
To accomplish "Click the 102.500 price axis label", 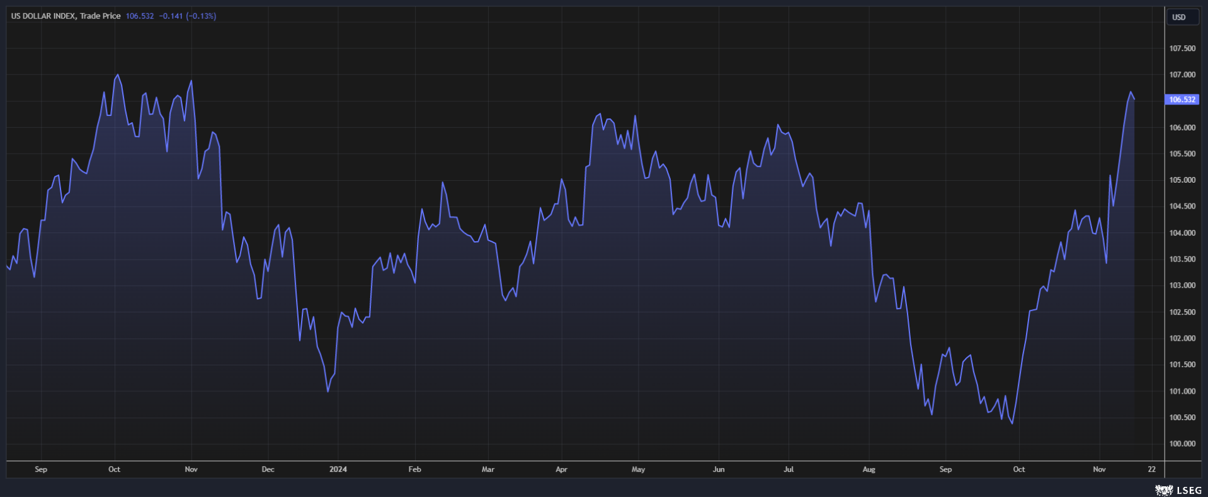I will point(1182,312).
